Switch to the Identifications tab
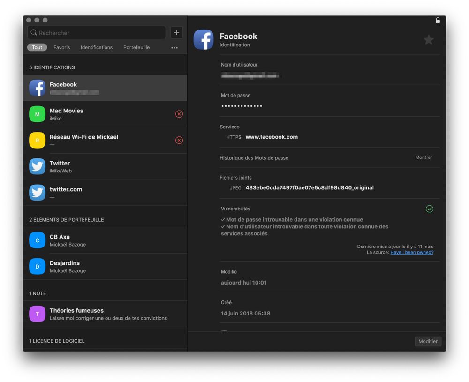Screen dimensions: 469x382 97,47
